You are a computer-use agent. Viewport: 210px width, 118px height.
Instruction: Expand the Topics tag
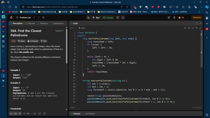(22, 41)
